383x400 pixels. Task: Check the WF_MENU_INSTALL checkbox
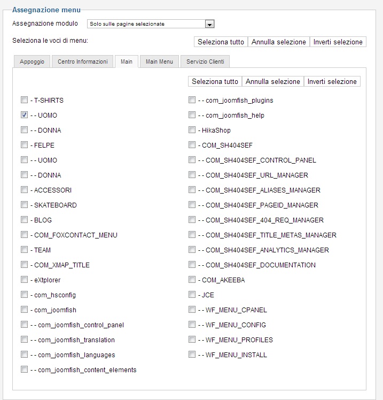[x=192, y=355]
